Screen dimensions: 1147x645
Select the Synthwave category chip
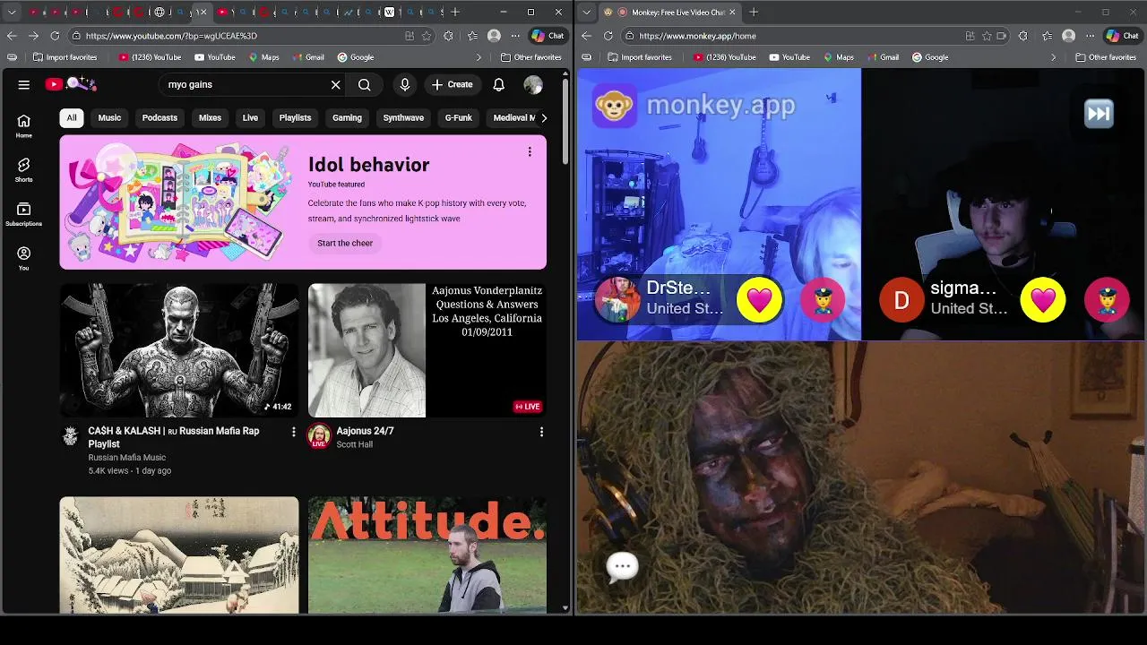[x=403, y=117]
